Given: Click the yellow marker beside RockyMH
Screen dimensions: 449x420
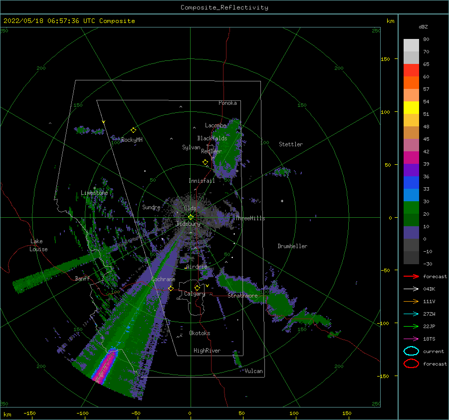Looking at the screenshot, I should click(x=133, y=130).
